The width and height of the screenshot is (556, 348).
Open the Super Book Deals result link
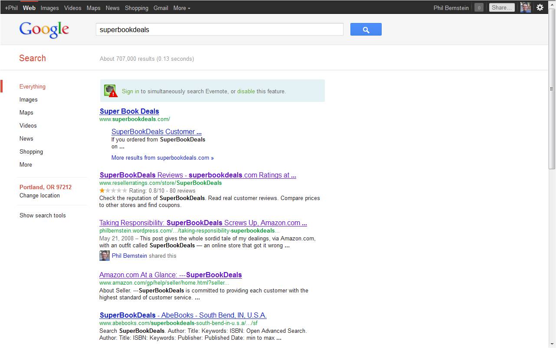point(129,111)
